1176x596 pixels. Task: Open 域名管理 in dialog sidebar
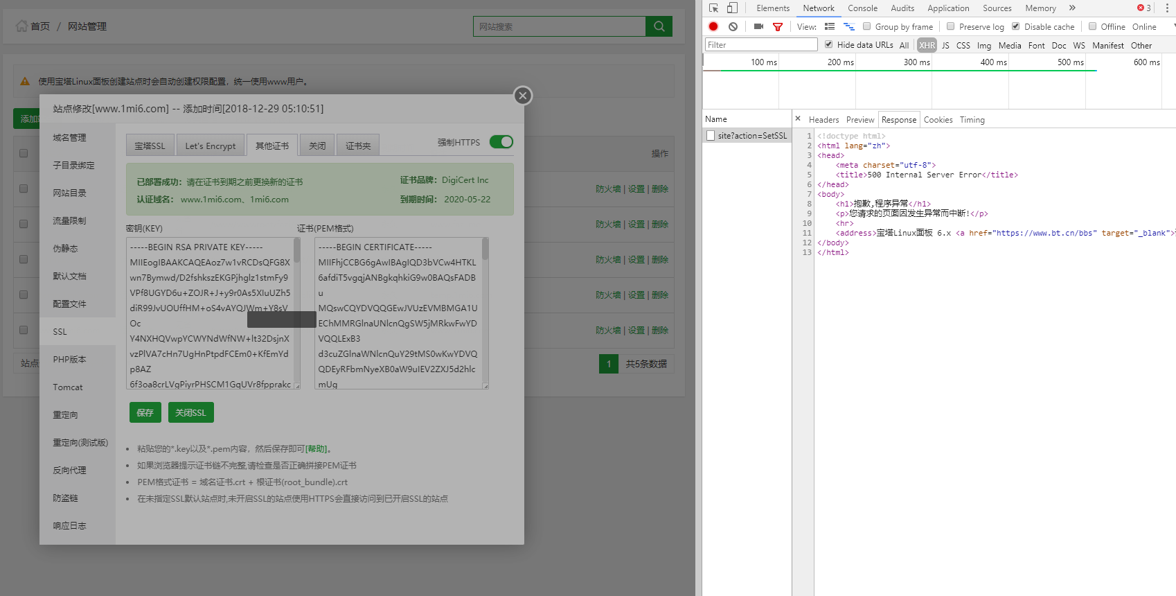(x=77, y=137)
